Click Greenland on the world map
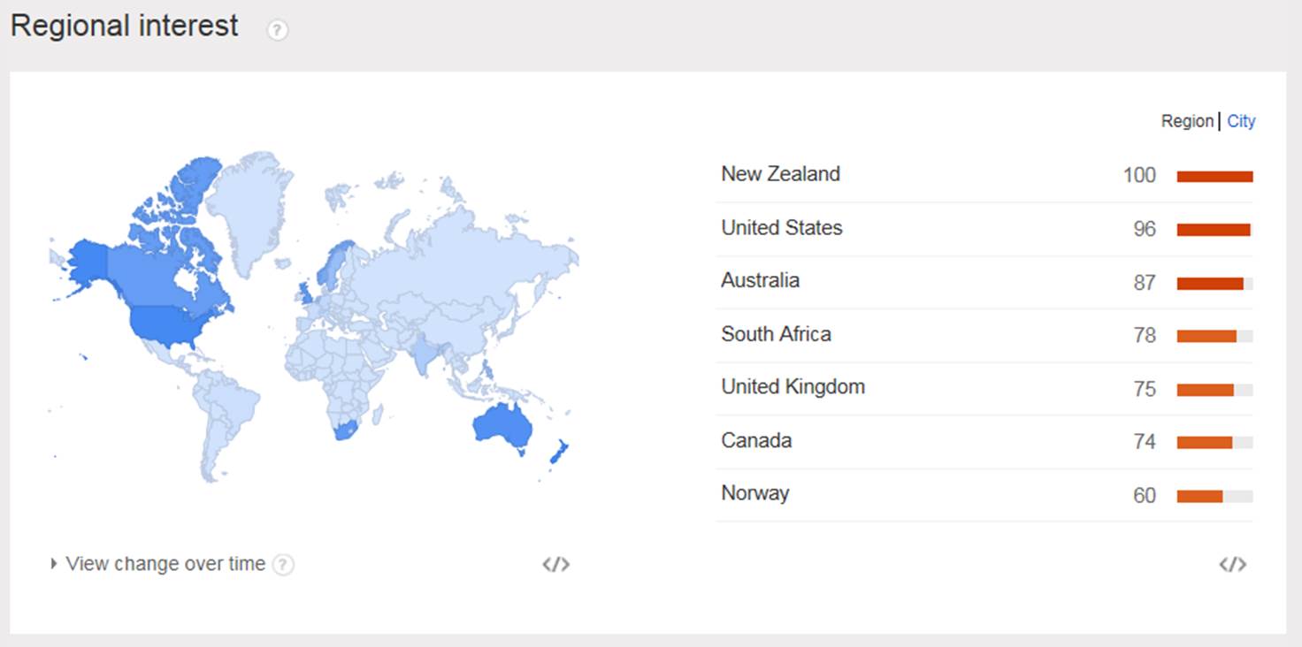The height and width of the screenshot is (647, 1302). point(249,203)
